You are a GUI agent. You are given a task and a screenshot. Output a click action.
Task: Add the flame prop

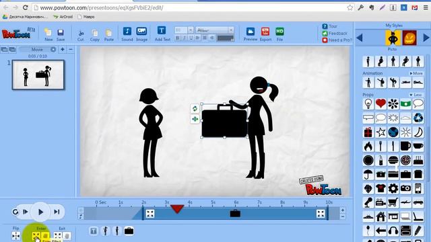pos(368,147)
